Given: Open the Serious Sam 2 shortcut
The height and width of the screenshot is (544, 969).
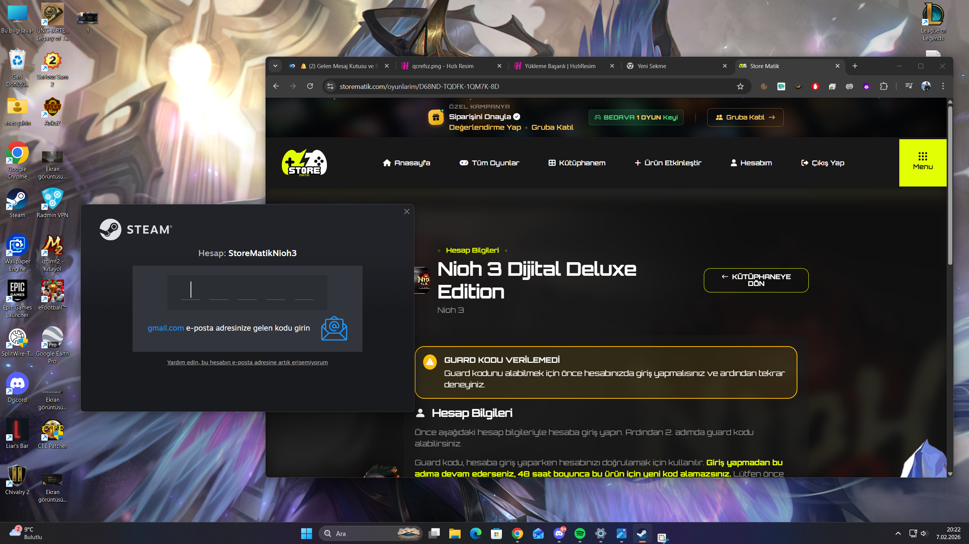Looking at the screenshot, I should pos(52,69).
